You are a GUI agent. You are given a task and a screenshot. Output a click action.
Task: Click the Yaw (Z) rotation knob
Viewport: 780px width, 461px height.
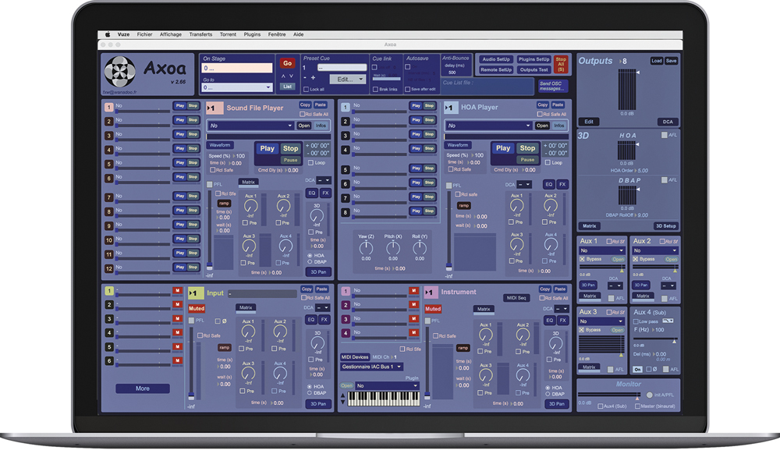tap(366, 247)
